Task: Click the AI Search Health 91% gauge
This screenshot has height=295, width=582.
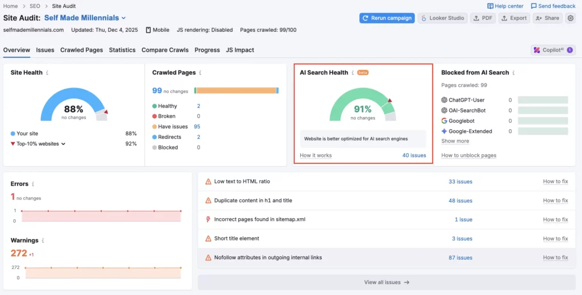Action: tap(363, 105)
